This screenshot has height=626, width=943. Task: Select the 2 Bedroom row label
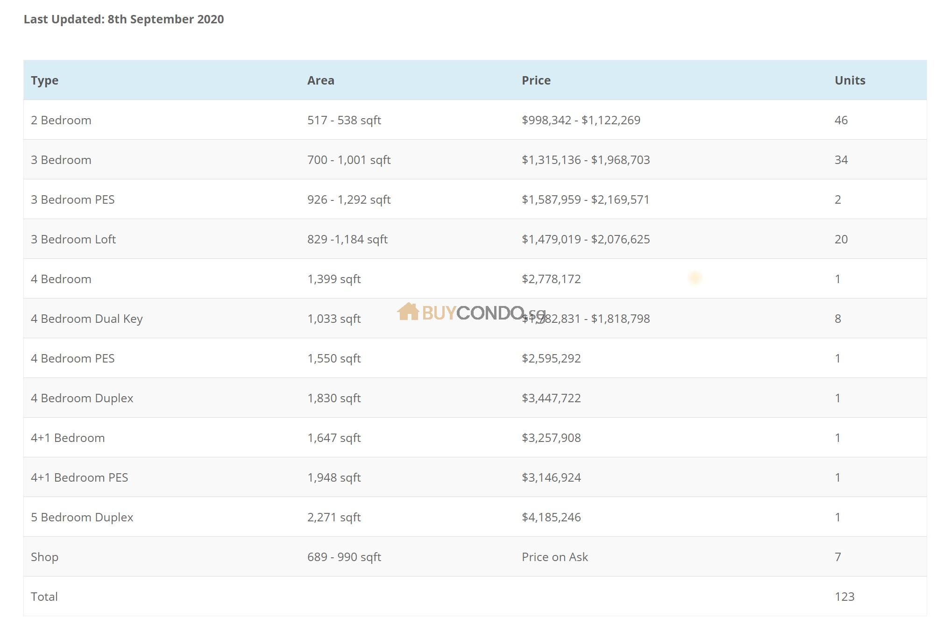(x=61, y=120)
